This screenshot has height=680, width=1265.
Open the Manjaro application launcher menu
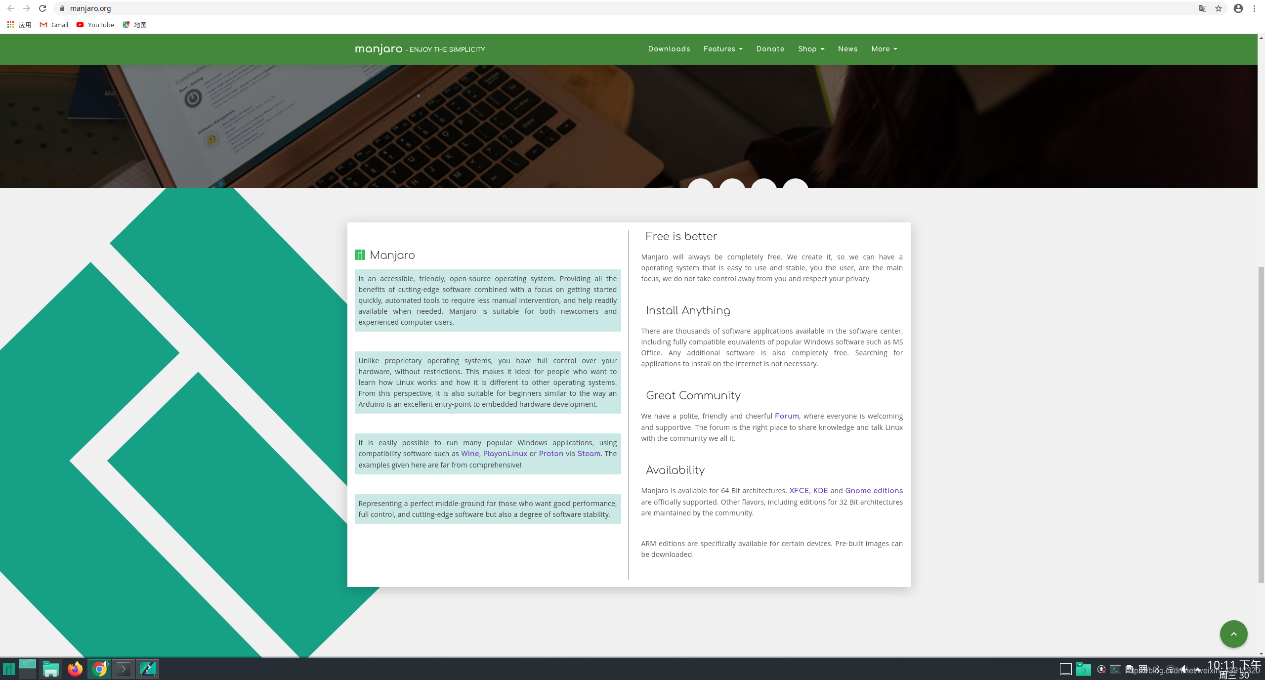(x=8, y=669)
